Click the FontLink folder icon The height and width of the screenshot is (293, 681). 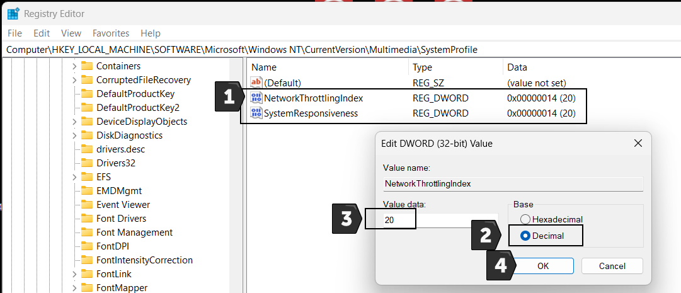(x=88, y=274)
